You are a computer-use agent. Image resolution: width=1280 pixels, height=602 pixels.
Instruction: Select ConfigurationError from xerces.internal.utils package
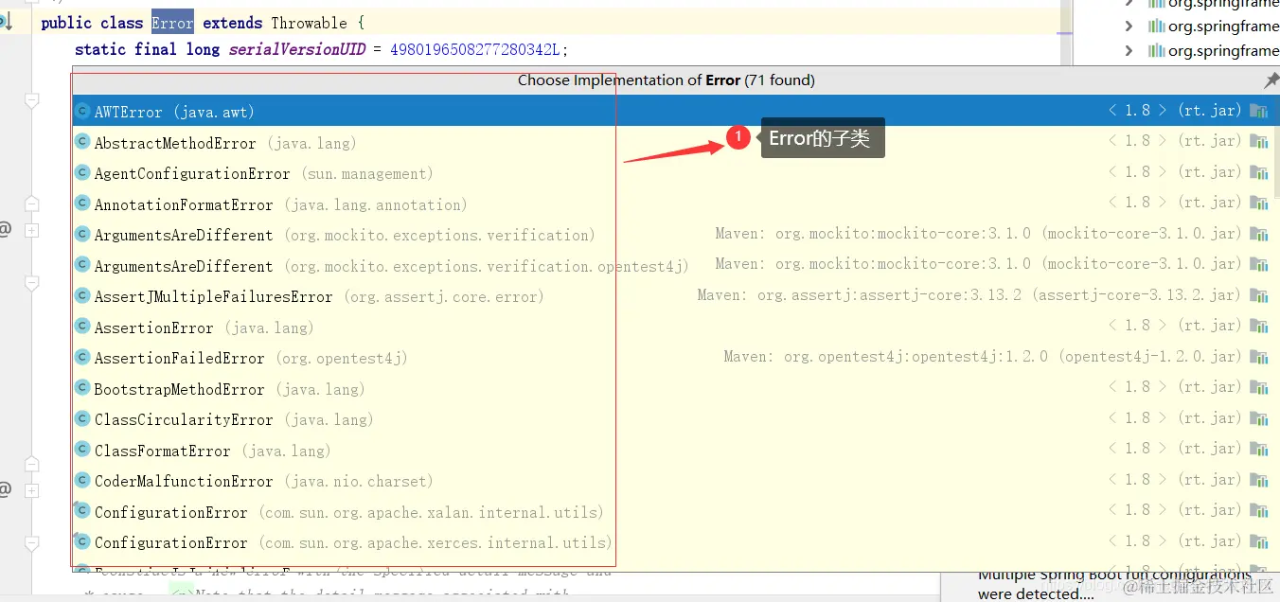(x=671, y=541)
